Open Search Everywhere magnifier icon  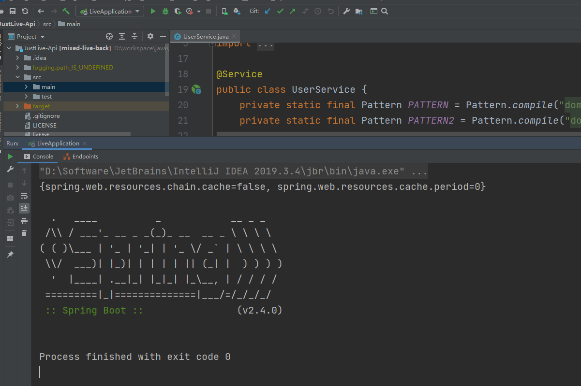pyautogui.click(x=385, y=11)
